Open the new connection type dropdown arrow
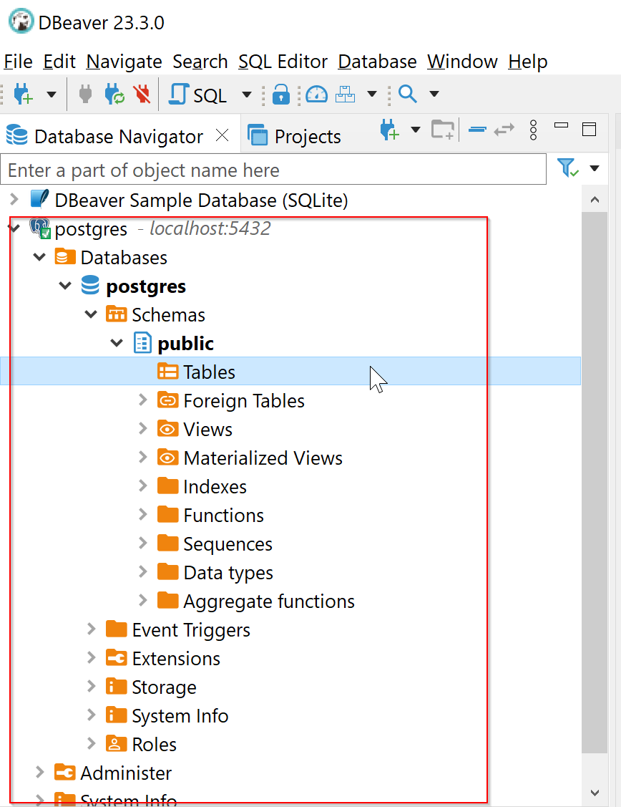This screenshot has height=807, width=621. 52,95
